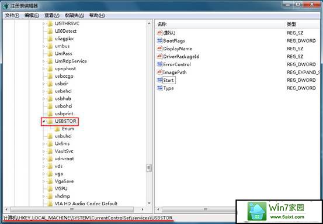Expand the vds tree node

pos(43,166)
